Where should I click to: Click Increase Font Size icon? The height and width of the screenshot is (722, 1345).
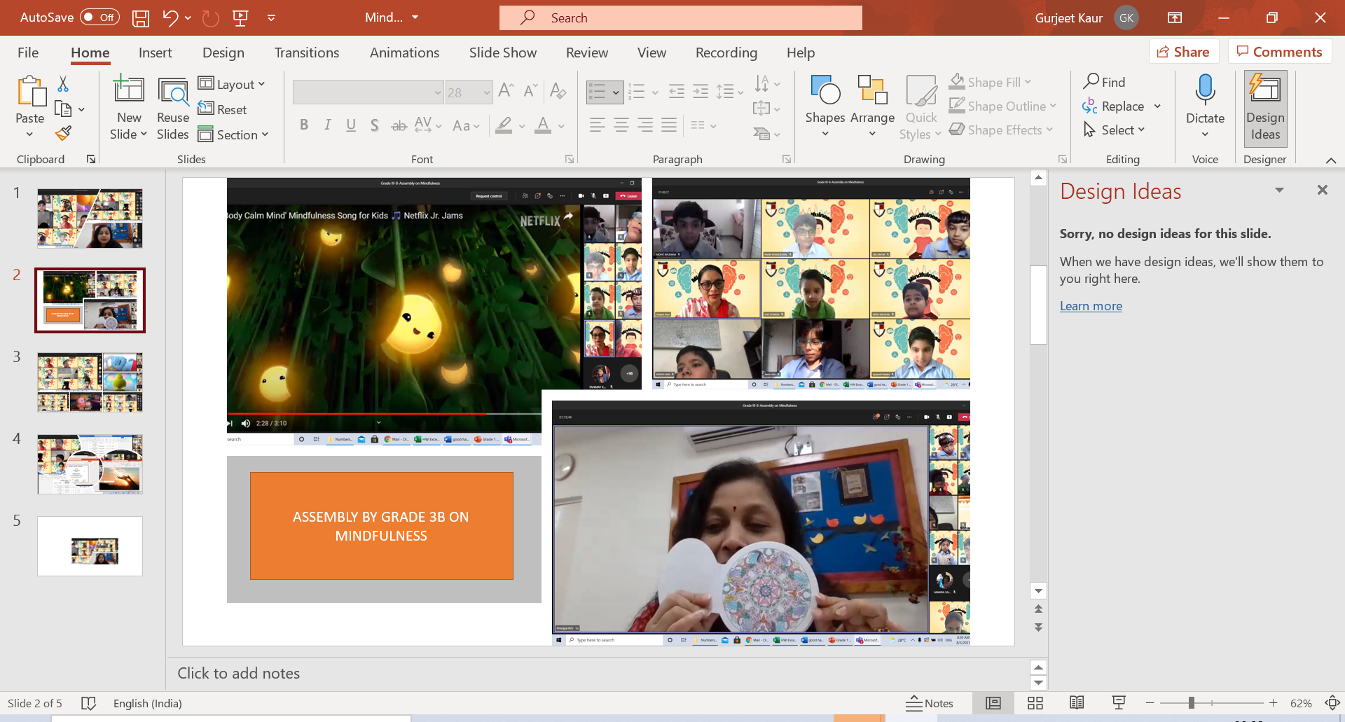tap(506, 90)
